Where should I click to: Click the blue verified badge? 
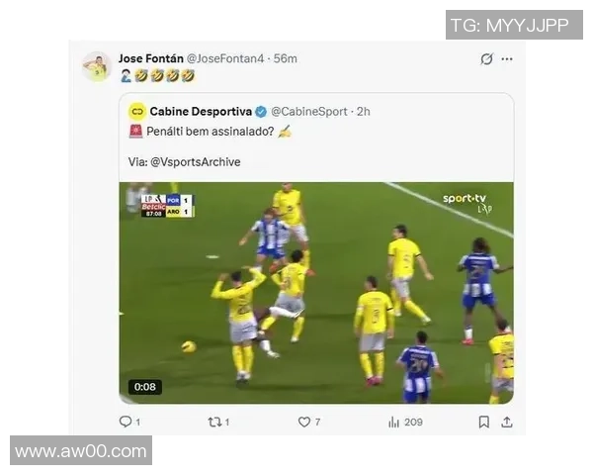[261, 111]
